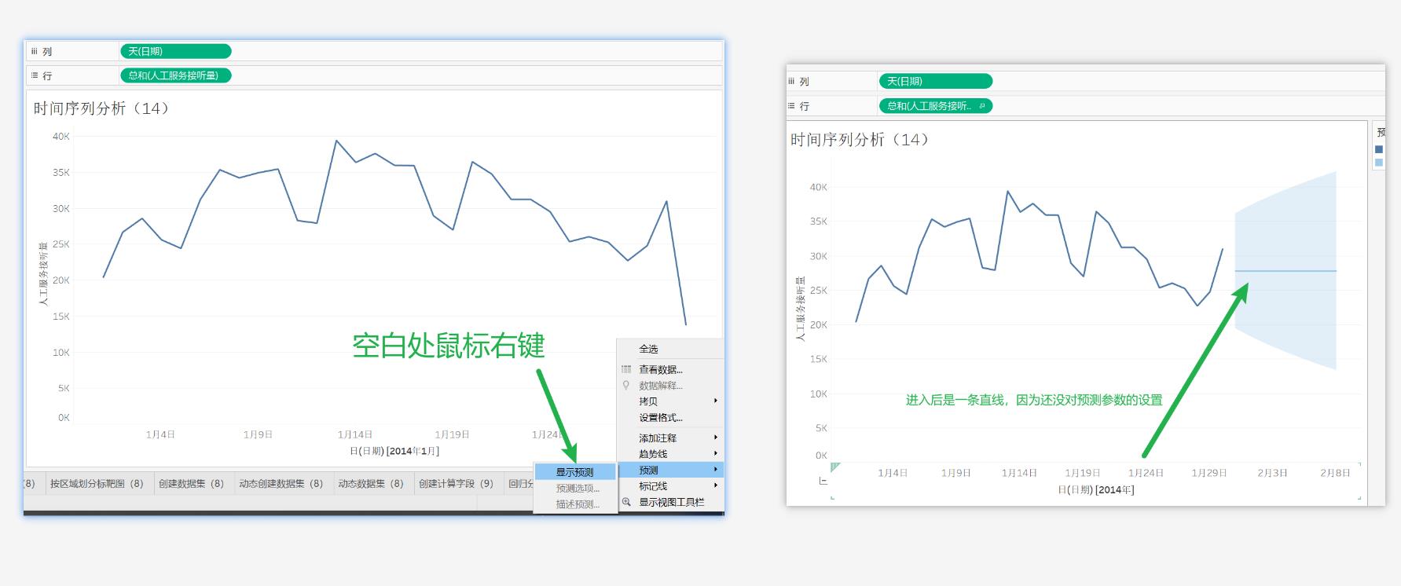
Task: Click 预测选项... in the forecast submenu
Action: 578,488
